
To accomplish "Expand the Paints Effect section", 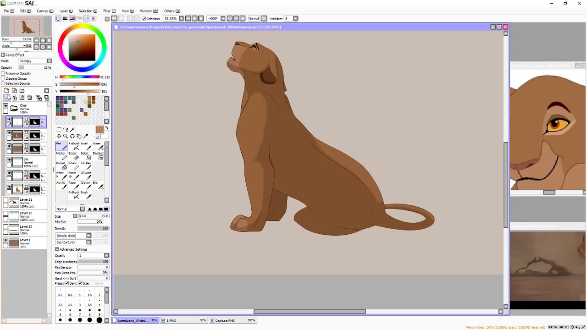I will pos(3,55).
